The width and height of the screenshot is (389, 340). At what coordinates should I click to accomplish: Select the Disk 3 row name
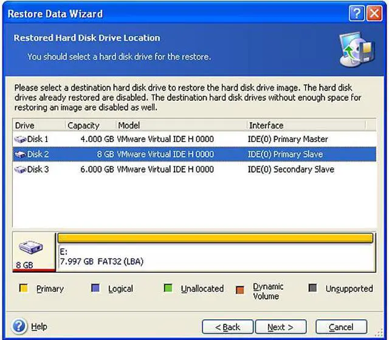[38, 169]
